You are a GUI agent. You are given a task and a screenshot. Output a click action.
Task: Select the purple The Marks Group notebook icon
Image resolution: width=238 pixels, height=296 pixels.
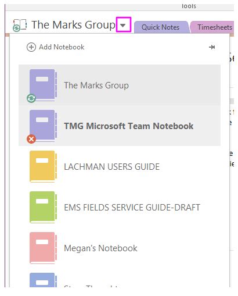44,85
